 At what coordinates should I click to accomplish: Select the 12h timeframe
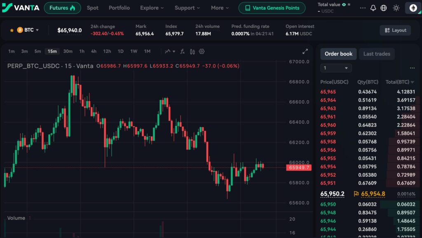[107, 51]
